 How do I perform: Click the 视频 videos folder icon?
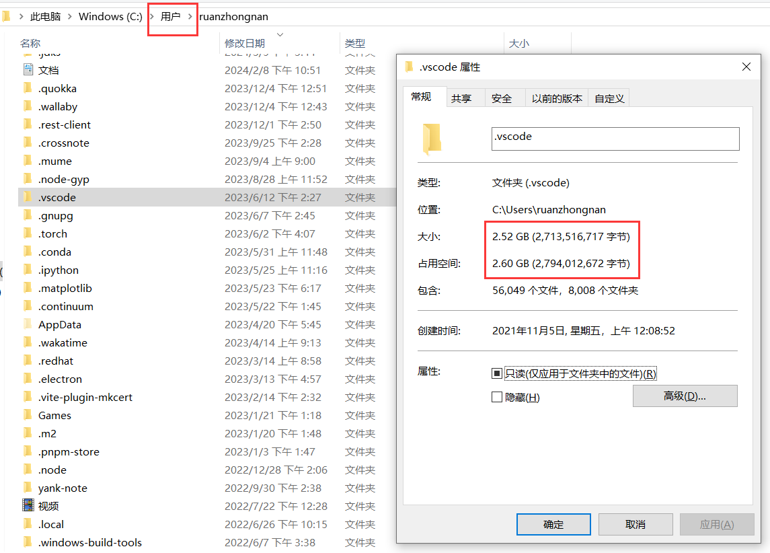click(28, 505)
